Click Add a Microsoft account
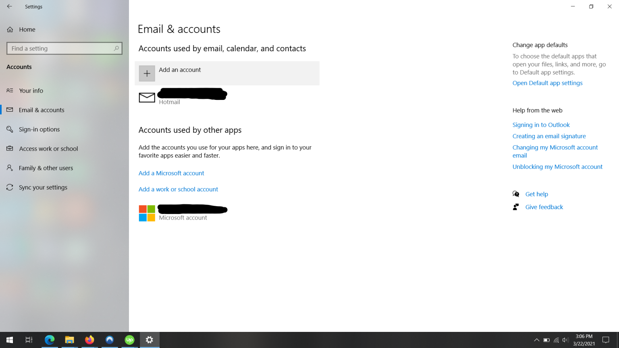 click(171, 173)
